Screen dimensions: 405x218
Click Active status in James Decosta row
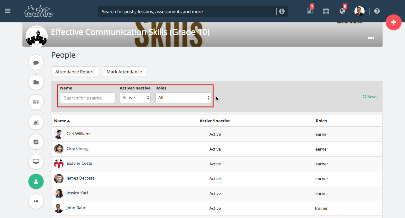[215, 179]
